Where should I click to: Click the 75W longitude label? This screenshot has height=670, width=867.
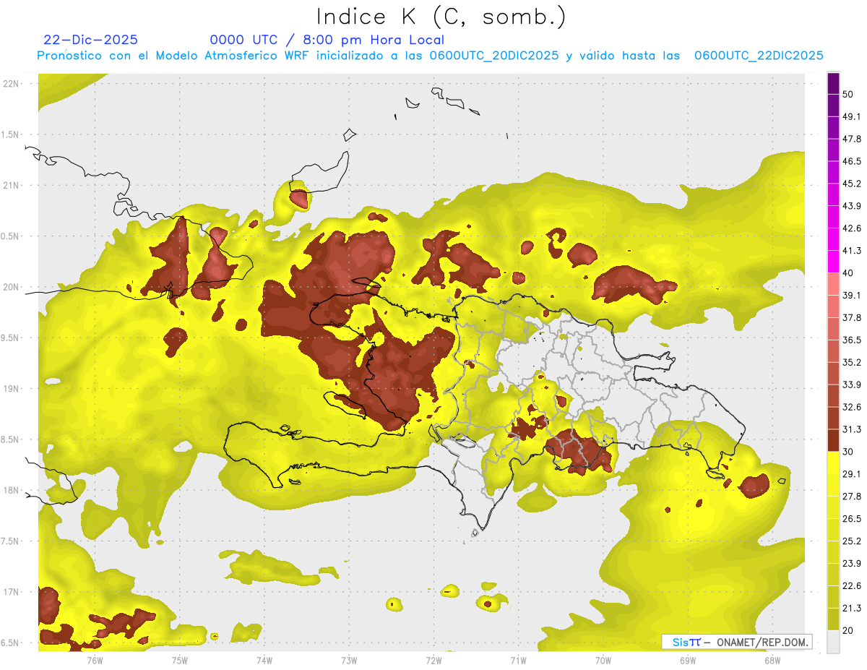pyautogui.click(x=180, y=660)
